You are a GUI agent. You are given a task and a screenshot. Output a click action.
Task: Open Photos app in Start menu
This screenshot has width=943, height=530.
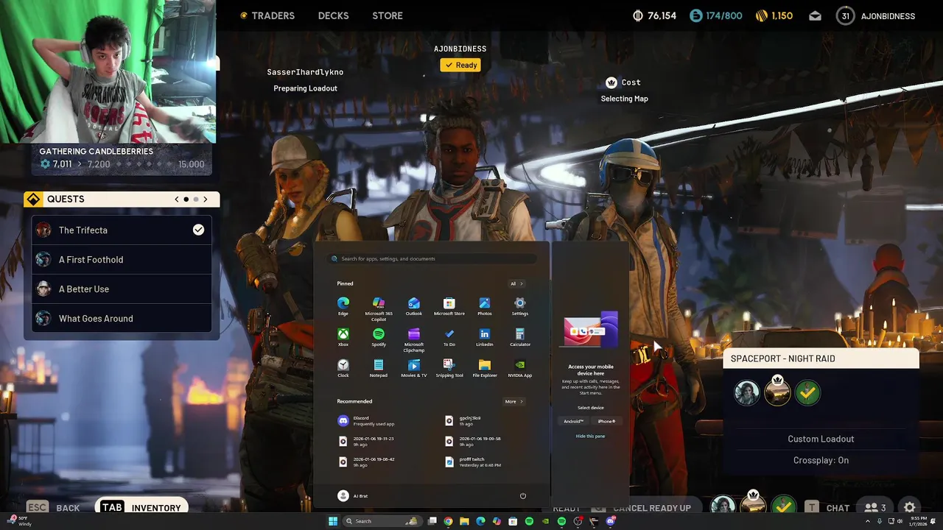tap(485, 306)
